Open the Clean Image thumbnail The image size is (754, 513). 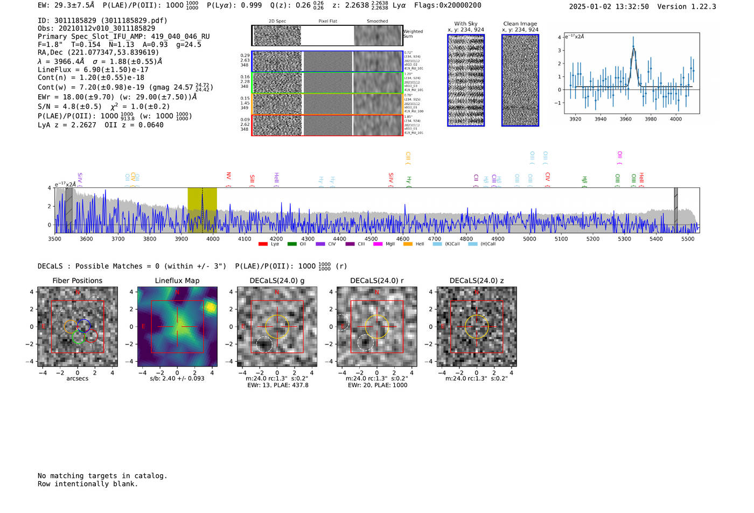[x=520, y=80]
